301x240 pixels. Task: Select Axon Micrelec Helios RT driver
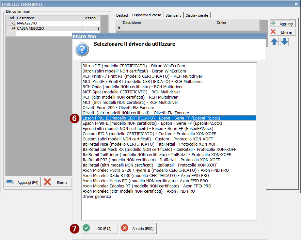coord(145,181)
